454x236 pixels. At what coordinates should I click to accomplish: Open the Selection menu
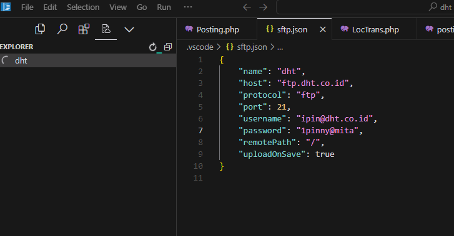click(x=83, y=7)
